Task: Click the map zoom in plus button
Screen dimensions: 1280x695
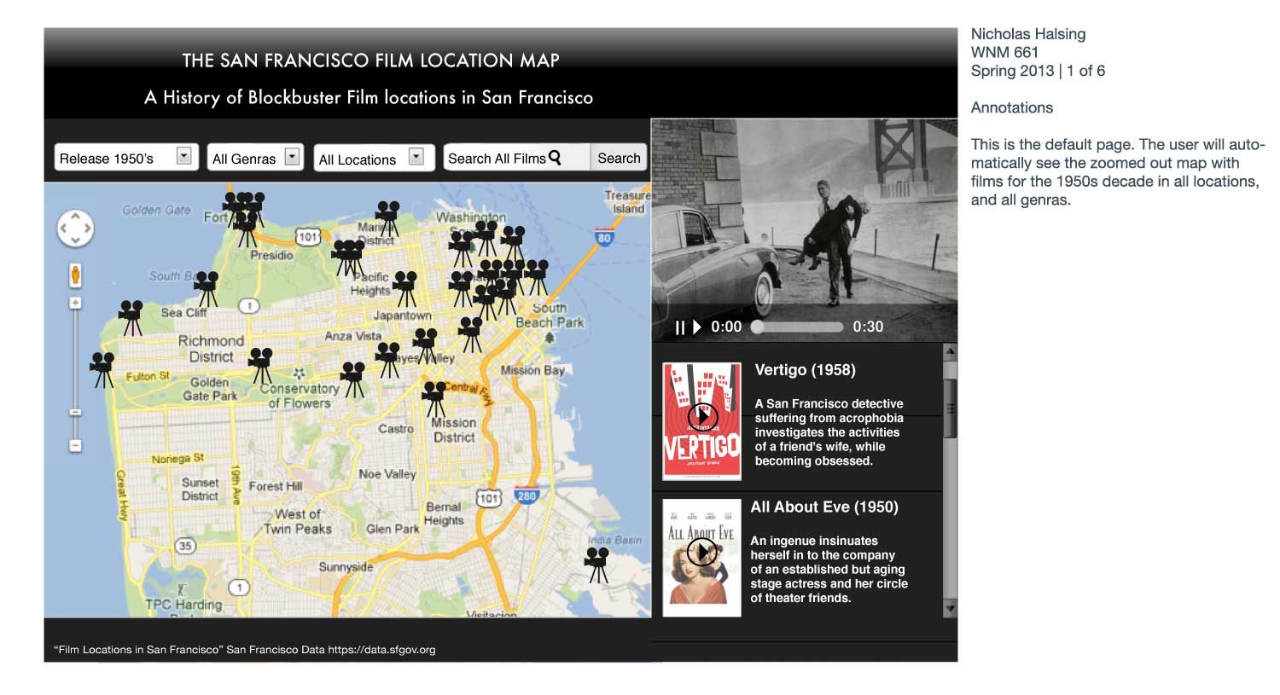Action: (75, 304)
